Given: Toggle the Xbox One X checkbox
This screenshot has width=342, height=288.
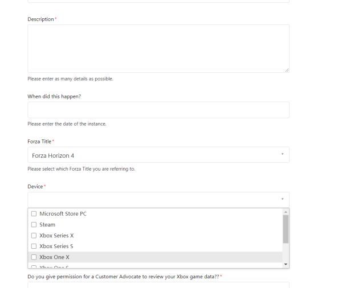Looking at the screenshot, I should (x=34, y=257).
